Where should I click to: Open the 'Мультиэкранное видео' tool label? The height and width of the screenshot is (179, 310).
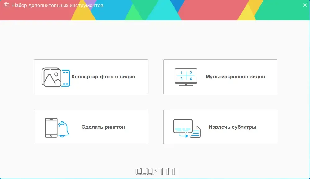point(235,77)
